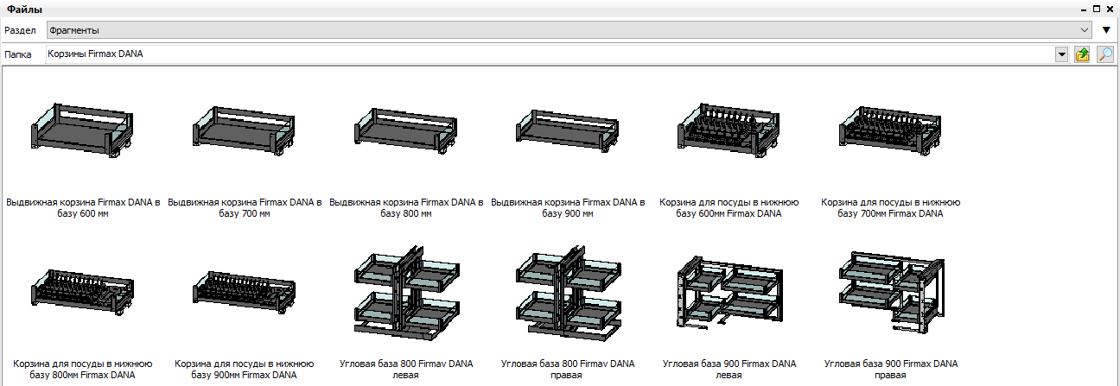Select dish basket 600мм thumbnail
Screen dimensions: 1120x386
(x=729, y=131)
